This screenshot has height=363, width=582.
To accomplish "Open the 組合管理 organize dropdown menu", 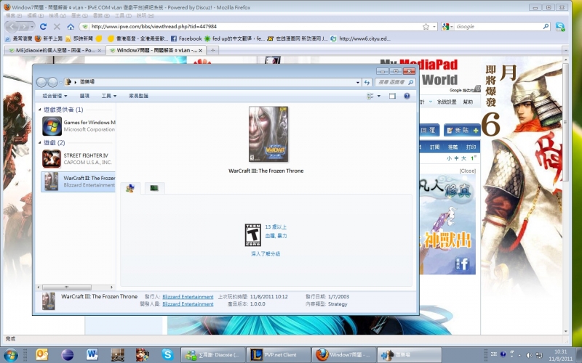I will point(55,96).
